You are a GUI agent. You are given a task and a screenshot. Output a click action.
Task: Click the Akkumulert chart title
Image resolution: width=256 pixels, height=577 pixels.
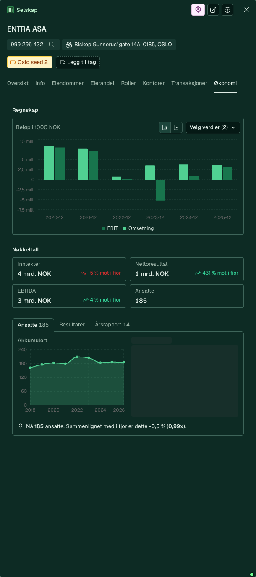(32, 341)
